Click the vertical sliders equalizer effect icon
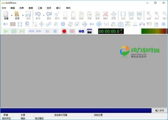The image size is (168, 120). pyautogui.click(x=106, y=24)
